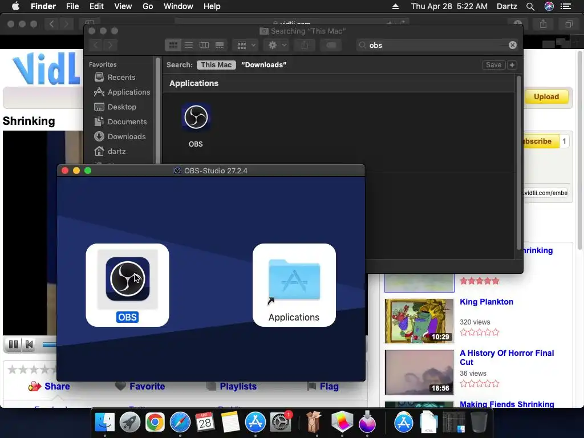The width and height of the screenshot is (584, 438).
Task: Select the OBS search result in Finder
Action: [196, 117]
